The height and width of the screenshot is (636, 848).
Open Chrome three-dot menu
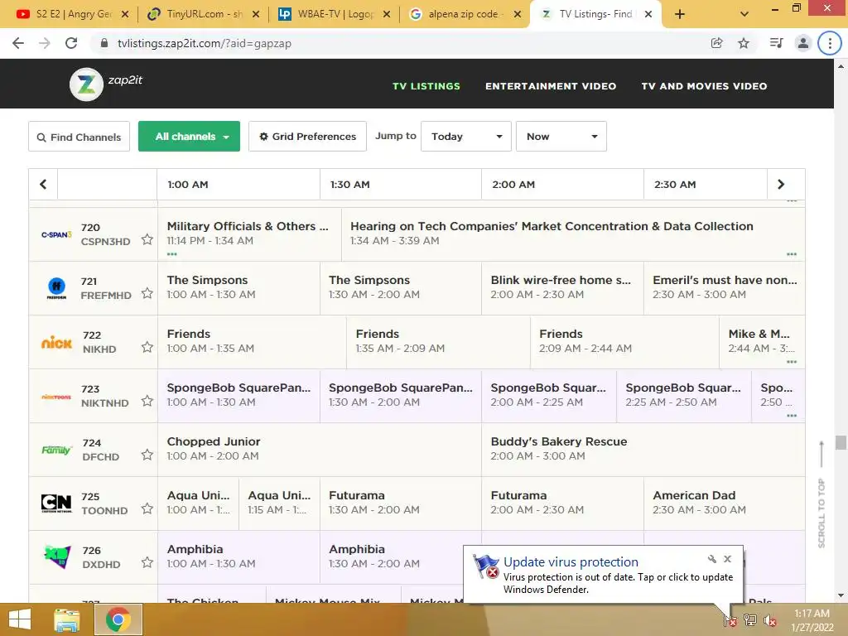pos(830,43)
